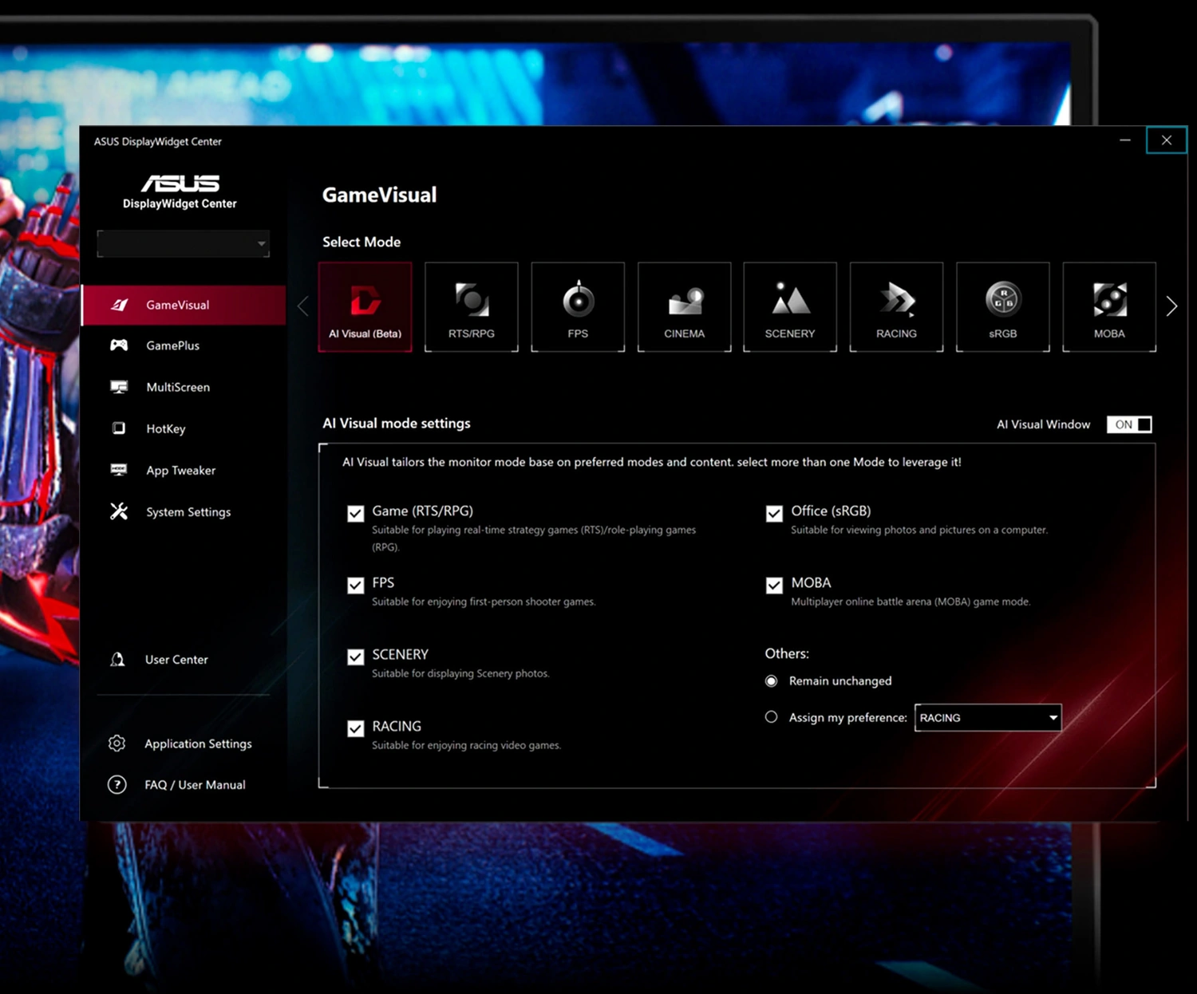The height and width of the screenshot is (994, 1197).
Task: Toggle the AI Visual Window ON switch
Action: tap(1129, 424)
